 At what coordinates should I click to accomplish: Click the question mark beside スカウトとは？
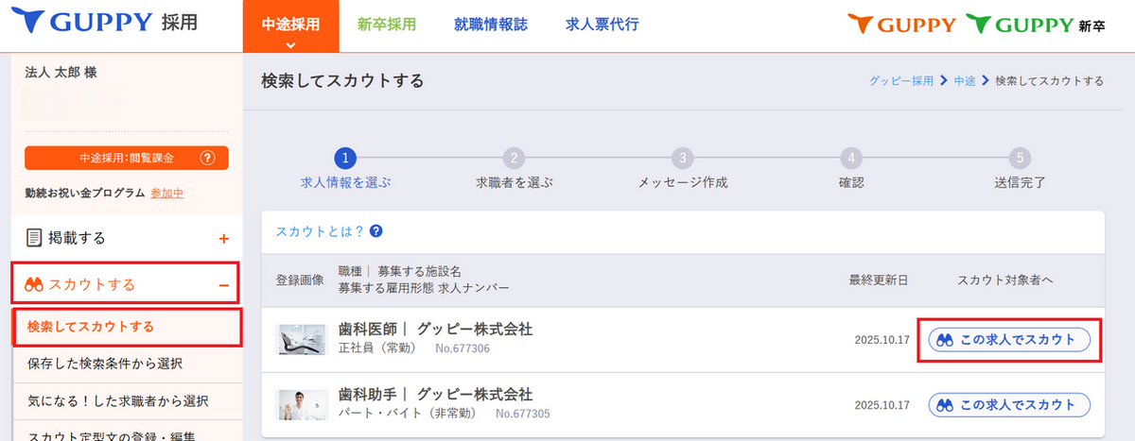pyautogui.click(x=375, y=231)
